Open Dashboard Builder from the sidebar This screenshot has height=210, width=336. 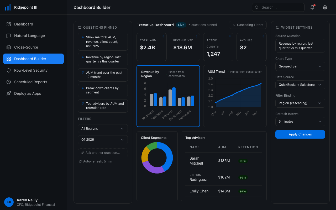click(33, 59)
